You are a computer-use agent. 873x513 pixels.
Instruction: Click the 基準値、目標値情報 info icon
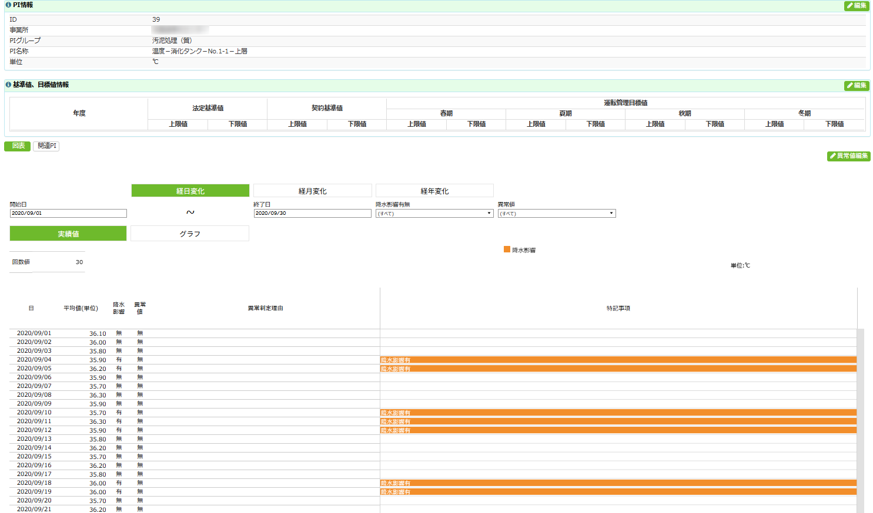pyautogui.click(x=8, y=85)
